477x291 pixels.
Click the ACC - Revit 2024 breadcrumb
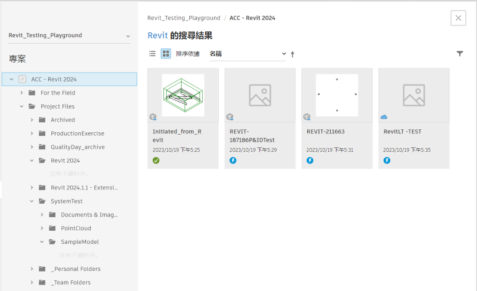252,18
